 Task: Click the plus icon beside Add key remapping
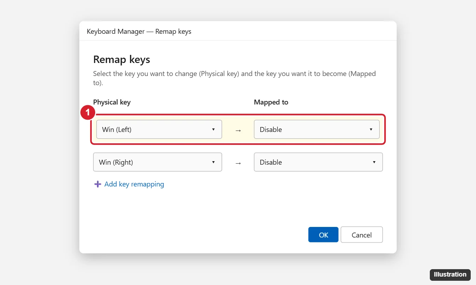click(x=98, y=184)
